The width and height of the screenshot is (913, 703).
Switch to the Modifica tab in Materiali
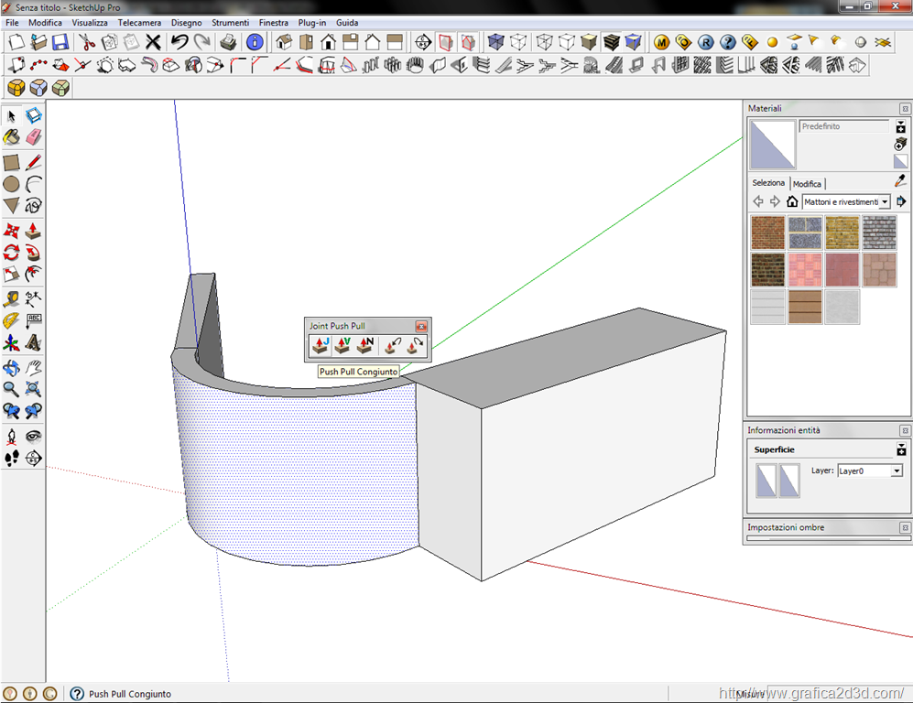tap(807, 184)
